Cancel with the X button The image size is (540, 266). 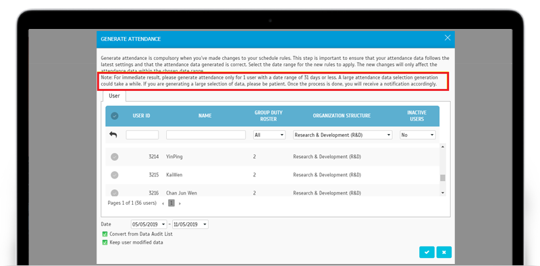444,253
